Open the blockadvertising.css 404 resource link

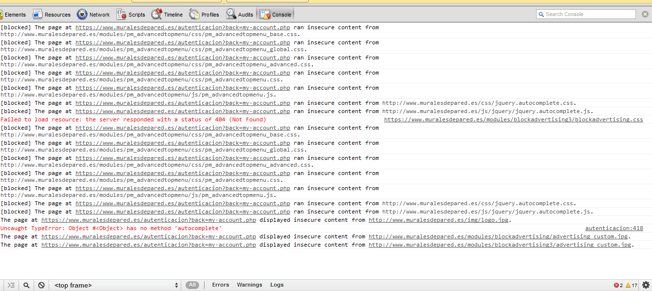[513, 119]
